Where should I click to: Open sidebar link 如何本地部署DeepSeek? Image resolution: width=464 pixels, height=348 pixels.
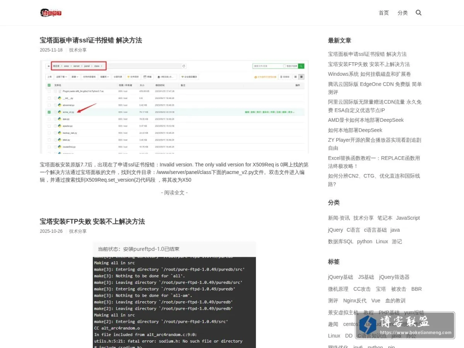355,130
